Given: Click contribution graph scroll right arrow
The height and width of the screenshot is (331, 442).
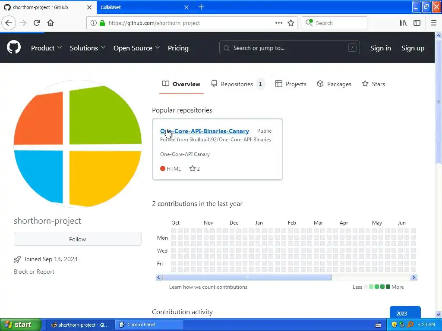Looking at the screenshot, I should (x=414, y=278).
